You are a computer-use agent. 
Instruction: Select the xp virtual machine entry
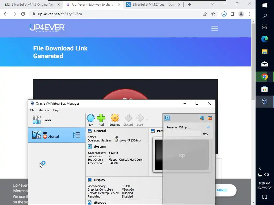pos(57,135)
